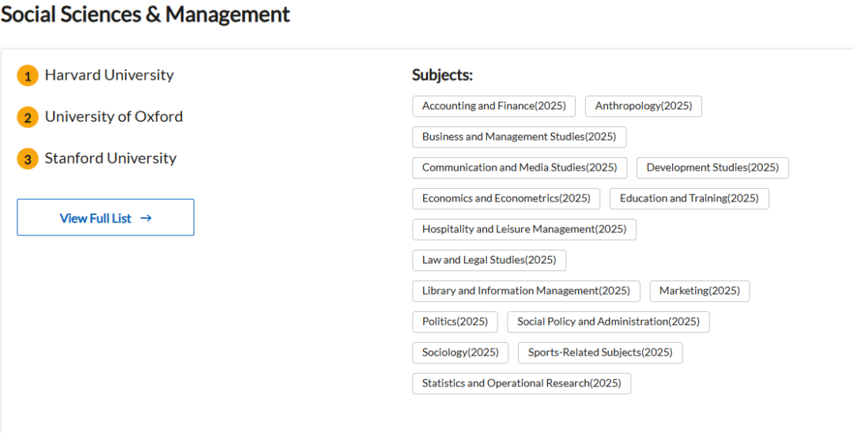The height and width of the screenshot is (433, 854).
Task: Click the Social Sciences & Management heading
Action: (145, 15)
